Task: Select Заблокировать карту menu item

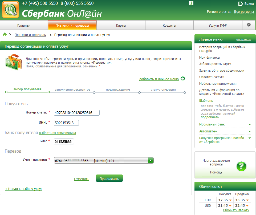Action: [x=215, y=64]
